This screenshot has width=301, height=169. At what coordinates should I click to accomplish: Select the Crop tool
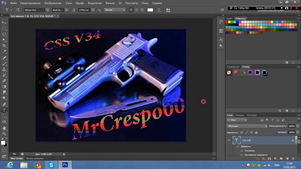tap(4, 46)
